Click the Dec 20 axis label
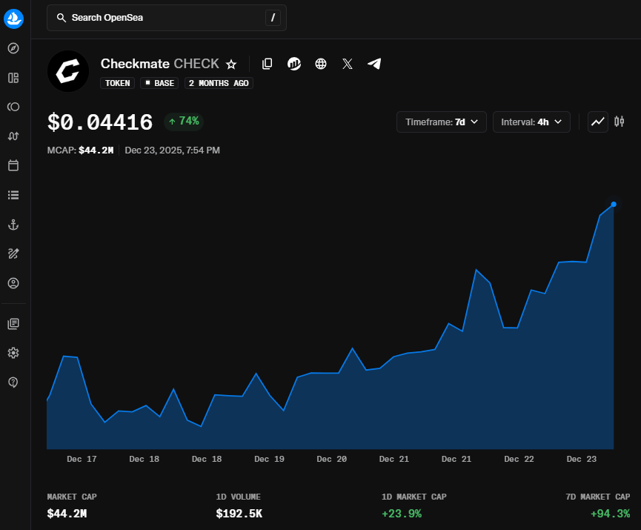This screenshot has height=530, width=641. click(331, 459)
